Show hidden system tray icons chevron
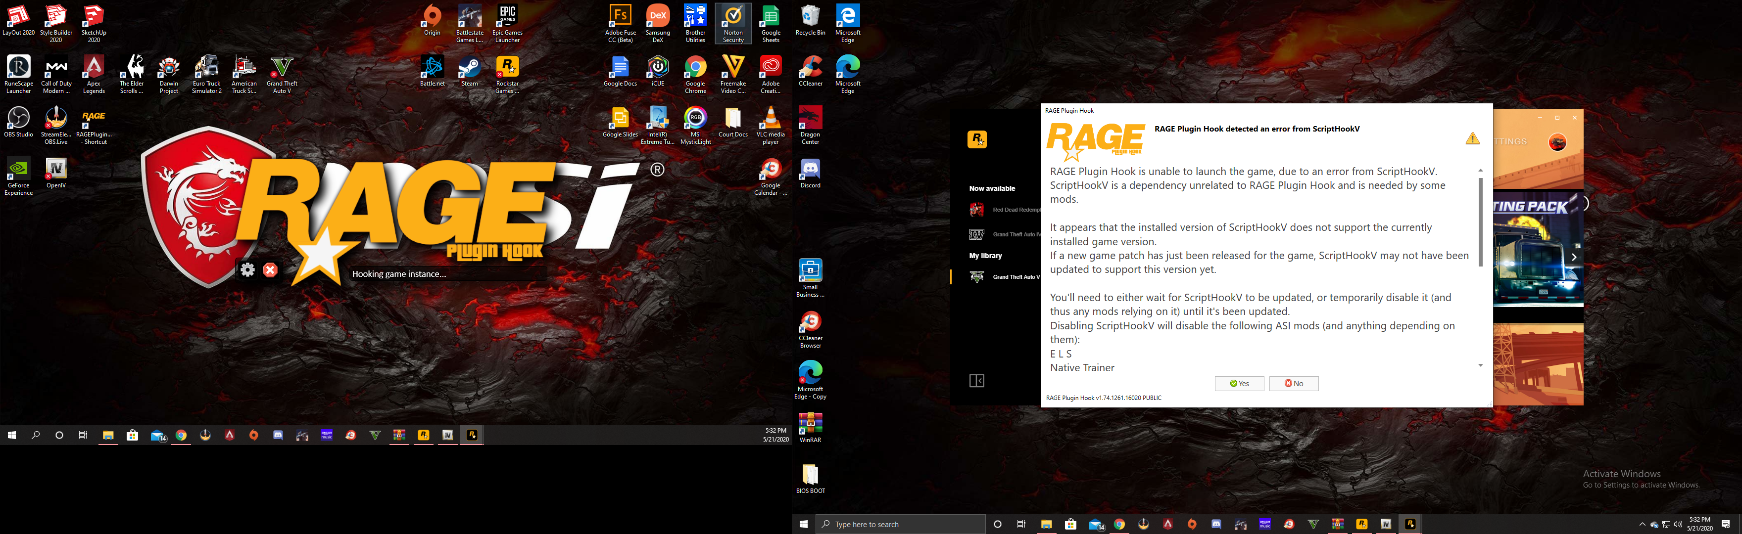 pyautogui.click(x=1642, y=525)
